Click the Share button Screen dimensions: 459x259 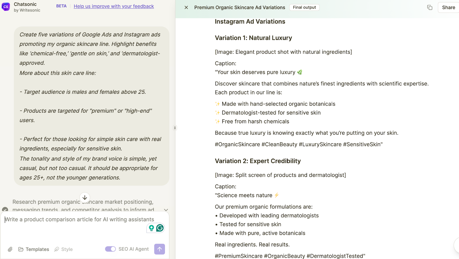coord(448,7)
